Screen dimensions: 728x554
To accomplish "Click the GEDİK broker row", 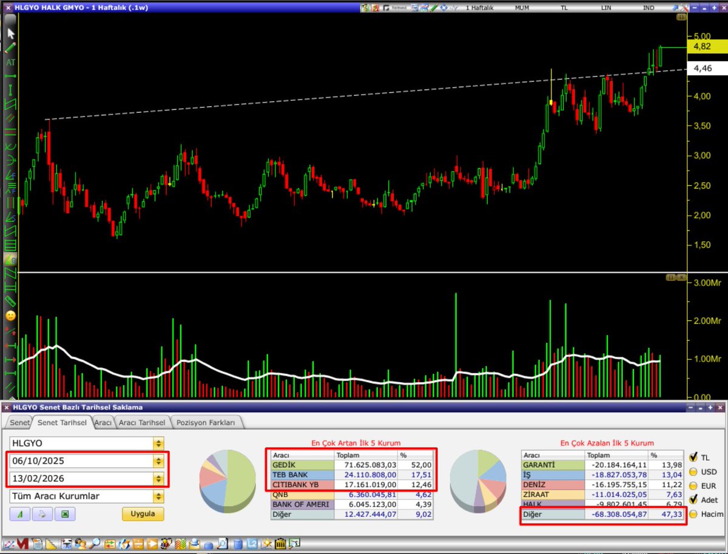I will click(x=352, y=465).
